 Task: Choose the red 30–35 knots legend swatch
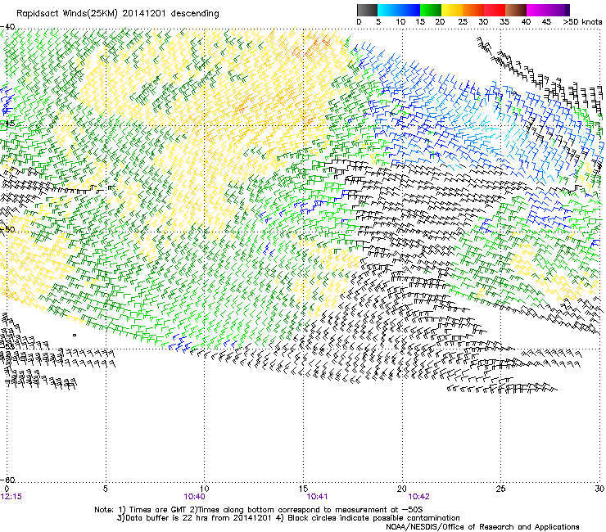(495, 10)
